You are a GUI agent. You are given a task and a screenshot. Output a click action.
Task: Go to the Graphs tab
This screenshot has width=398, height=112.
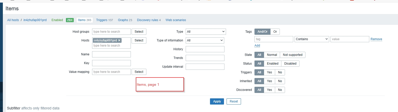(125, 20)
